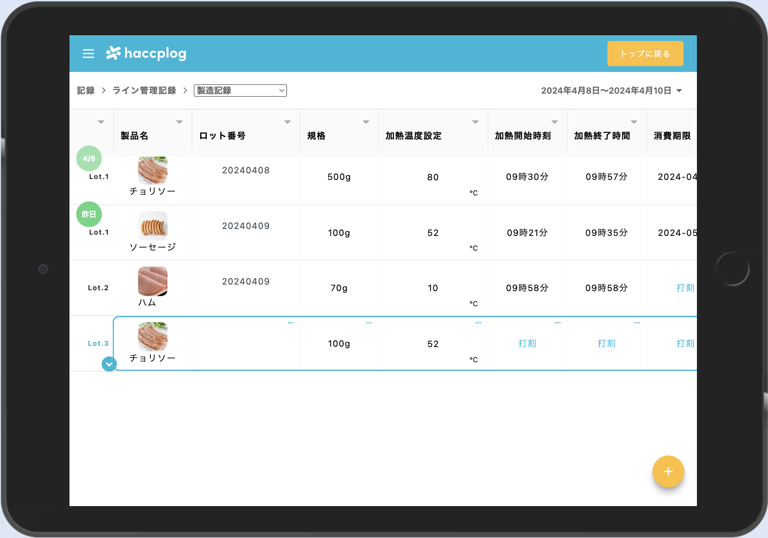Image resolution: width=768 pixels, height=538 pixels.
Task: Open ellipsis menu in Lot.3 加熱温度設定 cell
Action: coord(478,323)
